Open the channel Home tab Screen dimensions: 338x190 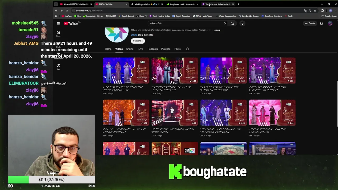[108, 49]
